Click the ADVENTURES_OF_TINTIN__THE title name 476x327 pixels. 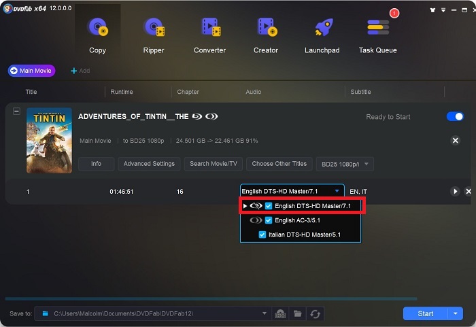click(x=133, y=116)
